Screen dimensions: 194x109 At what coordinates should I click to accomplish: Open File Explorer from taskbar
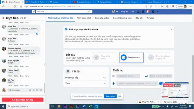59,106
